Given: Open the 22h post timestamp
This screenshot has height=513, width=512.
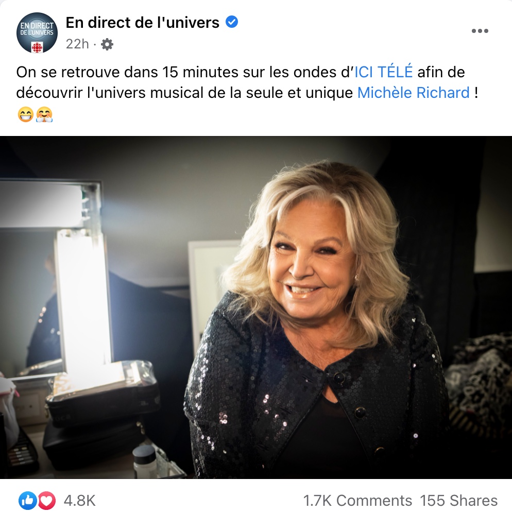Looking at the screenshot, I should (77, 44).
